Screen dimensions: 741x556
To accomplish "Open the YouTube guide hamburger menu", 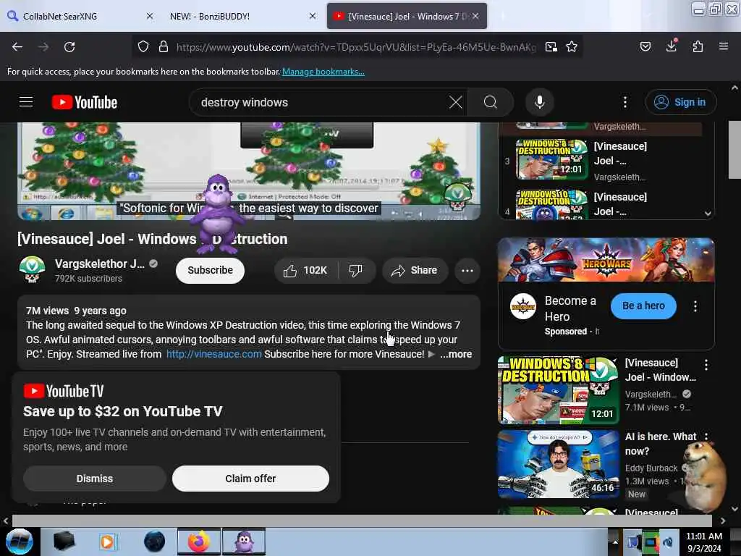I will click(x=26, y=101).
